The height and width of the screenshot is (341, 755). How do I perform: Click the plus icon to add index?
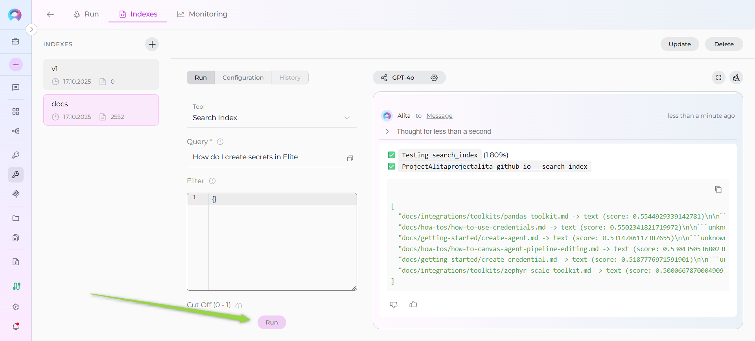pyautogui.click(x=152, y=44)
